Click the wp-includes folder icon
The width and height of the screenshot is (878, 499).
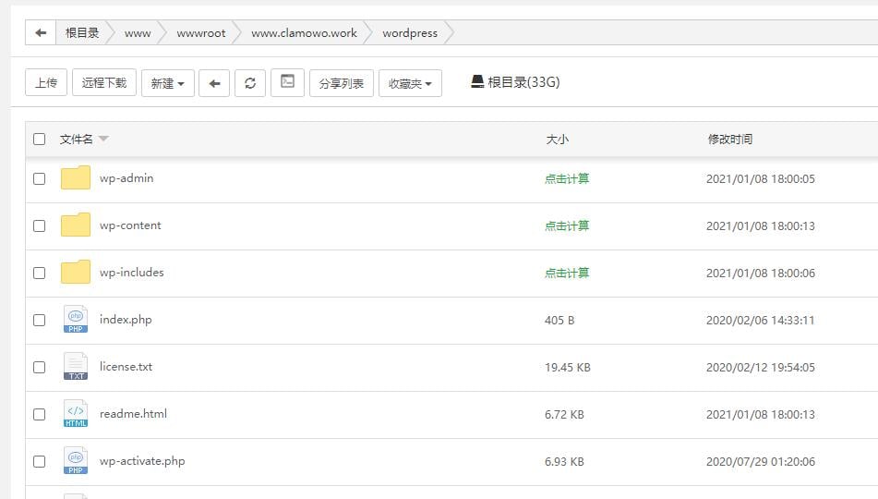(x=76, y=272)
